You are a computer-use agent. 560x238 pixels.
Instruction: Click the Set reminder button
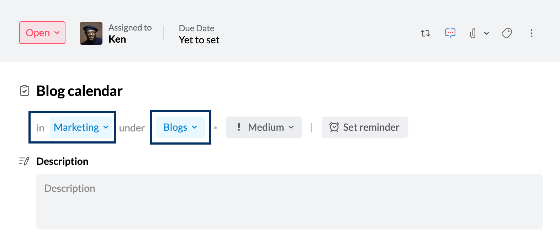[365, 127]
